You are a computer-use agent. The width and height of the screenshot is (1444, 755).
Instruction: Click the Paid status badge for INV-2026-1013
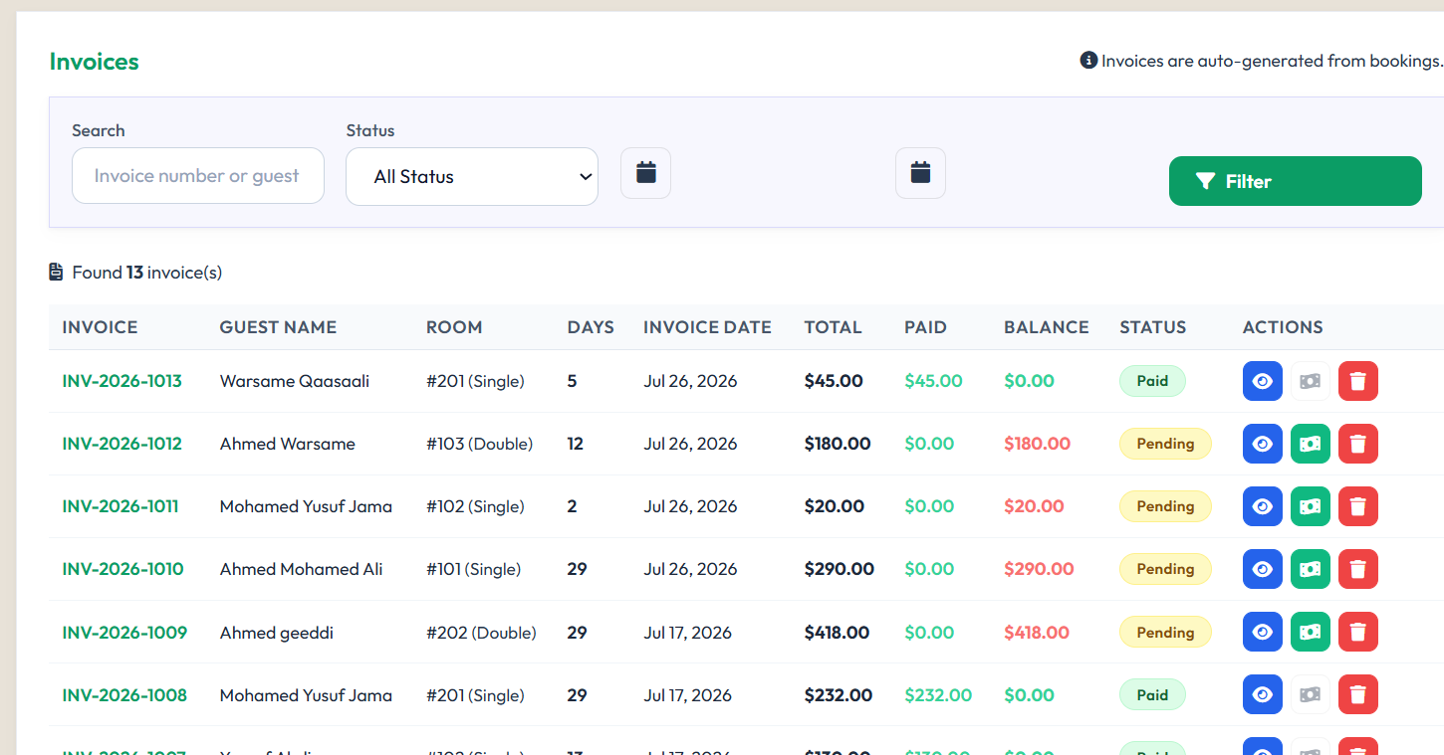(x=1152, y=381)
